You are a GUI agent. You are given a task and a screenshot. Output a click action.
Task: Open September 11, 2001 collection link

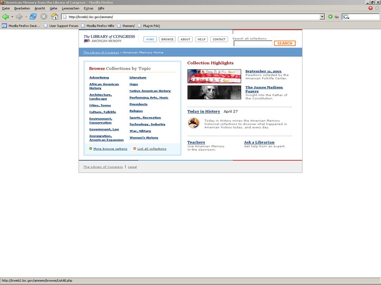tap(264, 71)
